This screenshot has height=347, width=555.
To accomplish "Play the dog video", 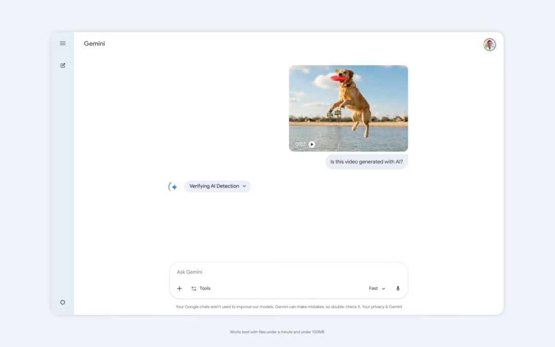I will tap(312, 144).
